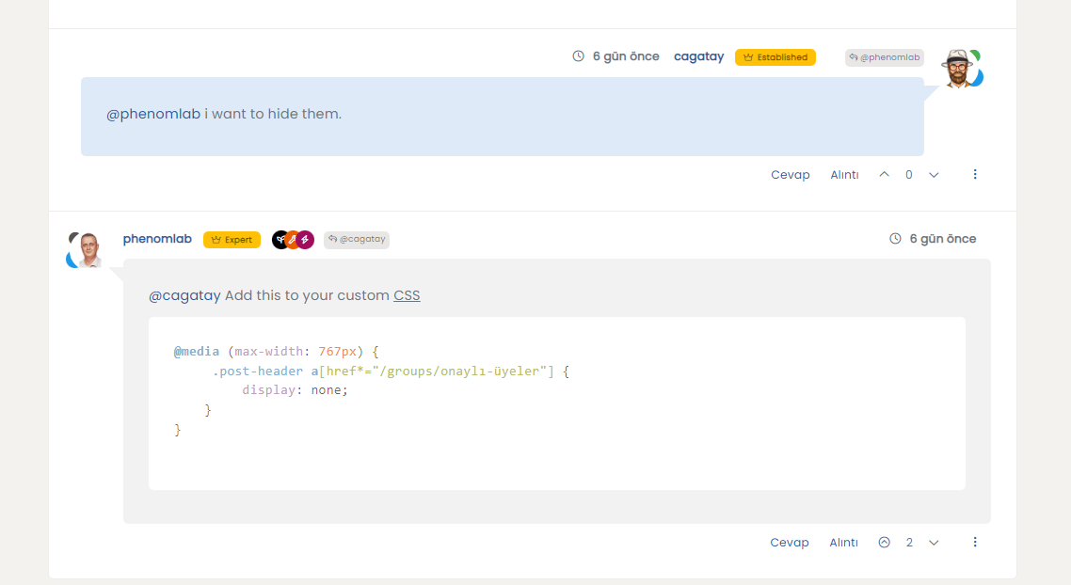This screenshot has height=585, width=1071.
Task: Click the vote count 2 on phenomlab's post
Action: (x=909, y=543)
